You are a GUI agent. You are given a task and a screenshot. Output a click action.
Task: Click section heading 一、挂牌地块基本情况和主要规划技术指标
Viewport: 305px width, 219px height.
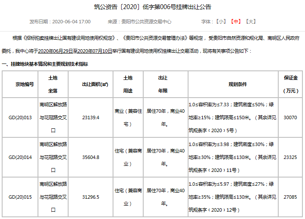[x=45, y=64]
